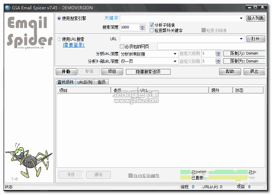Click the 打开 button next to URL

(x=256, y=39)
